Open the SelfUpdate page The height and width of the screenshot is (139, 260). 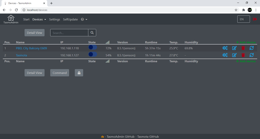(70, 20)
